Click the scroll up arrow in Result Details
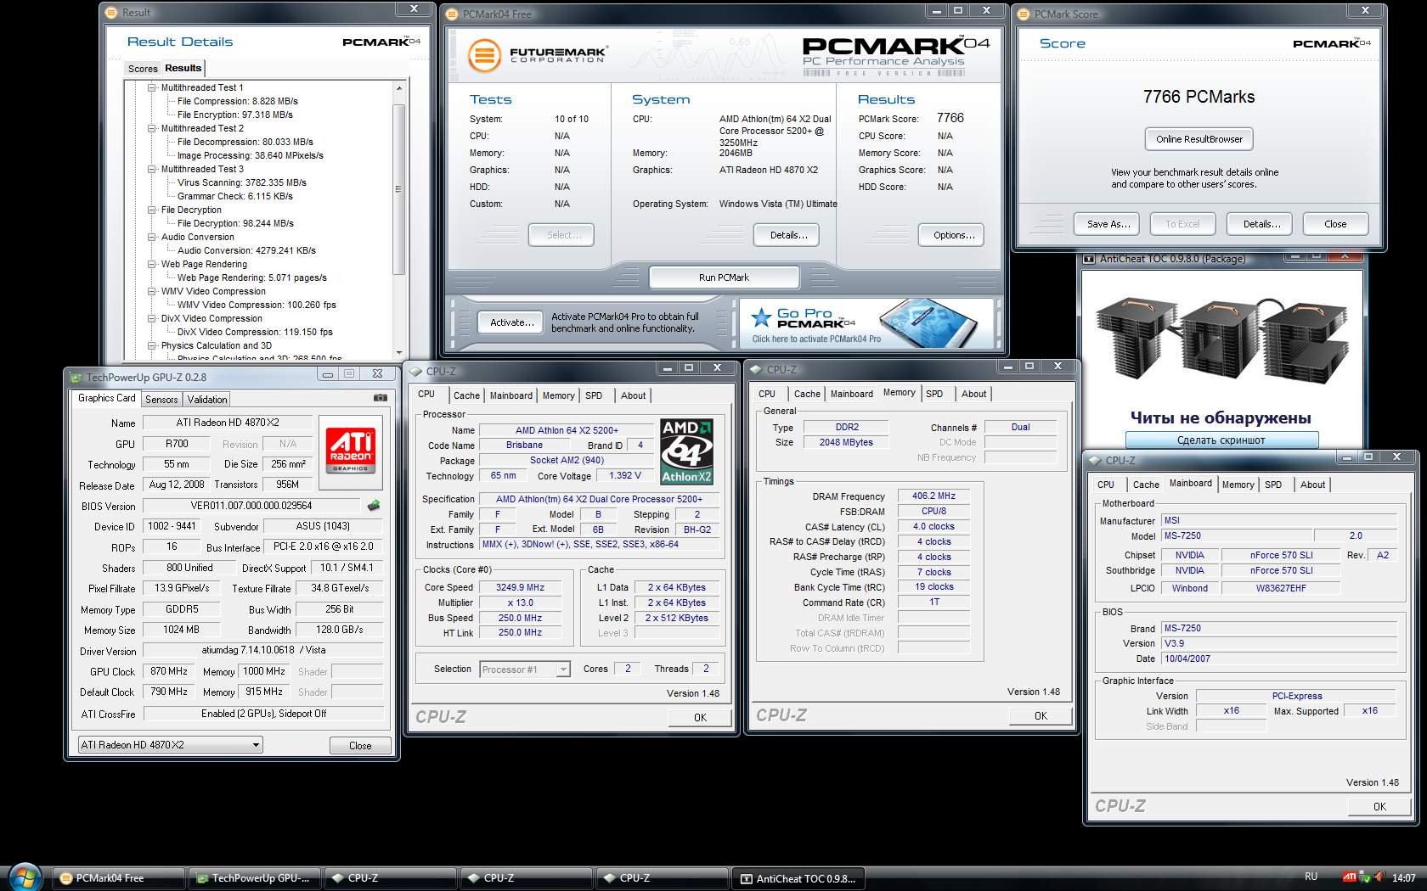1427x891 pixels. point(399,88)
